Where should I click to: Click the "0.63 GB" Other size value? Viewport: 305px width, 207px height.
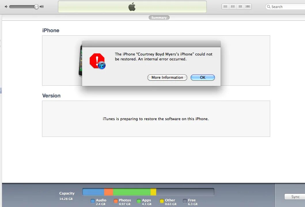[171, 204]
